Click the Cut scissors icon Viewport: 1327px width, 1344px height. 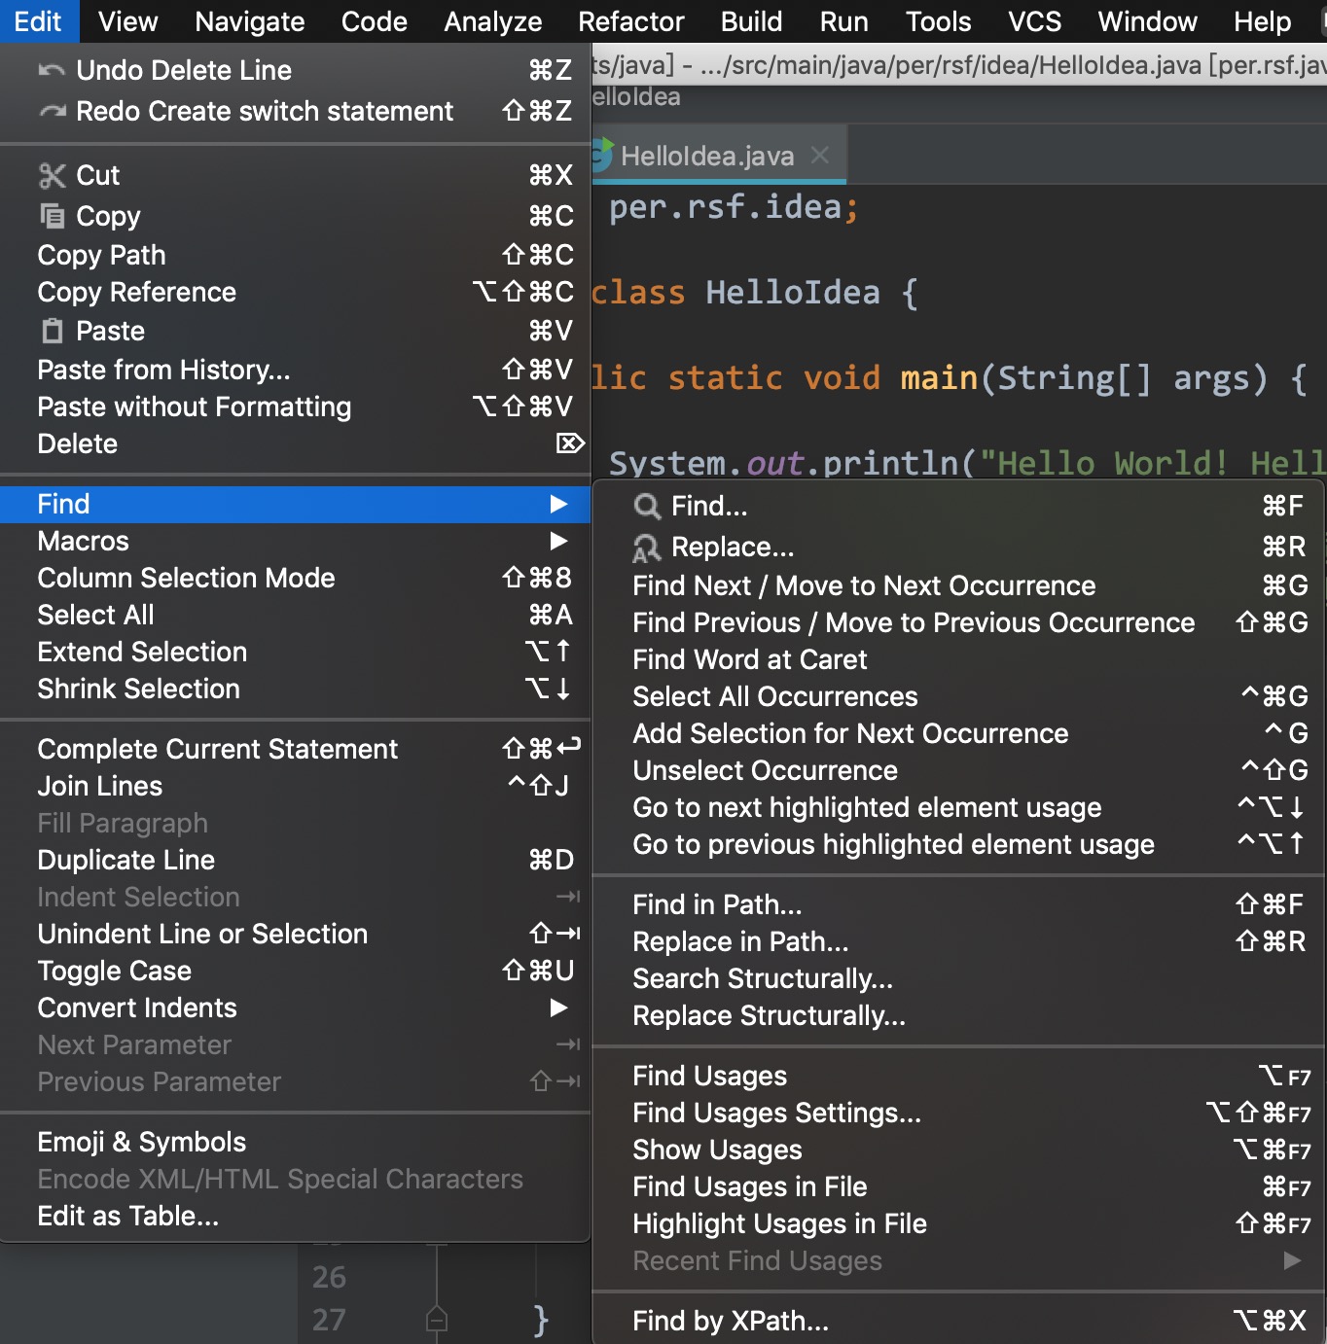pos(52,175)
